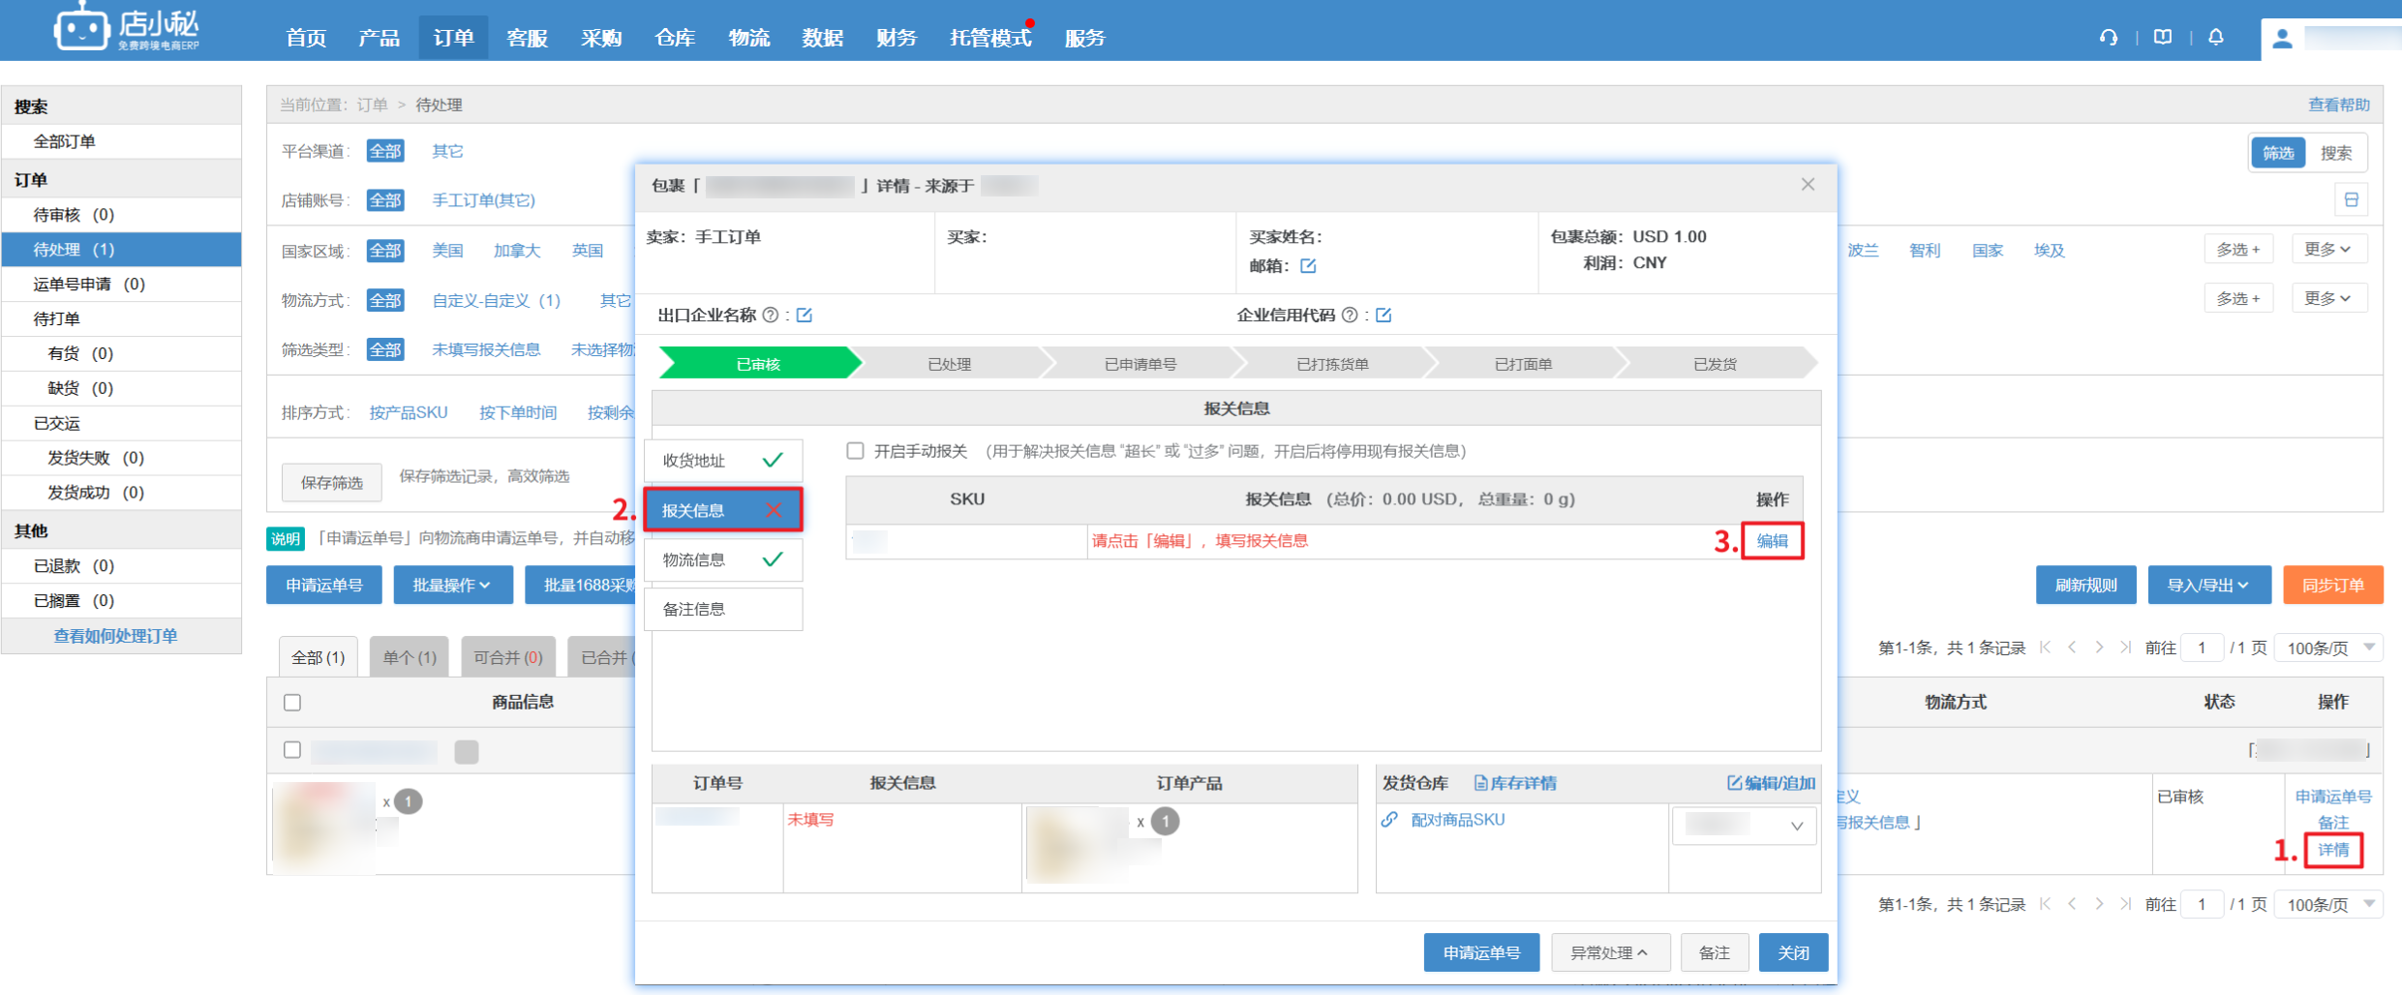Tick the select-all checkbox in product table header

coord(292,703)
